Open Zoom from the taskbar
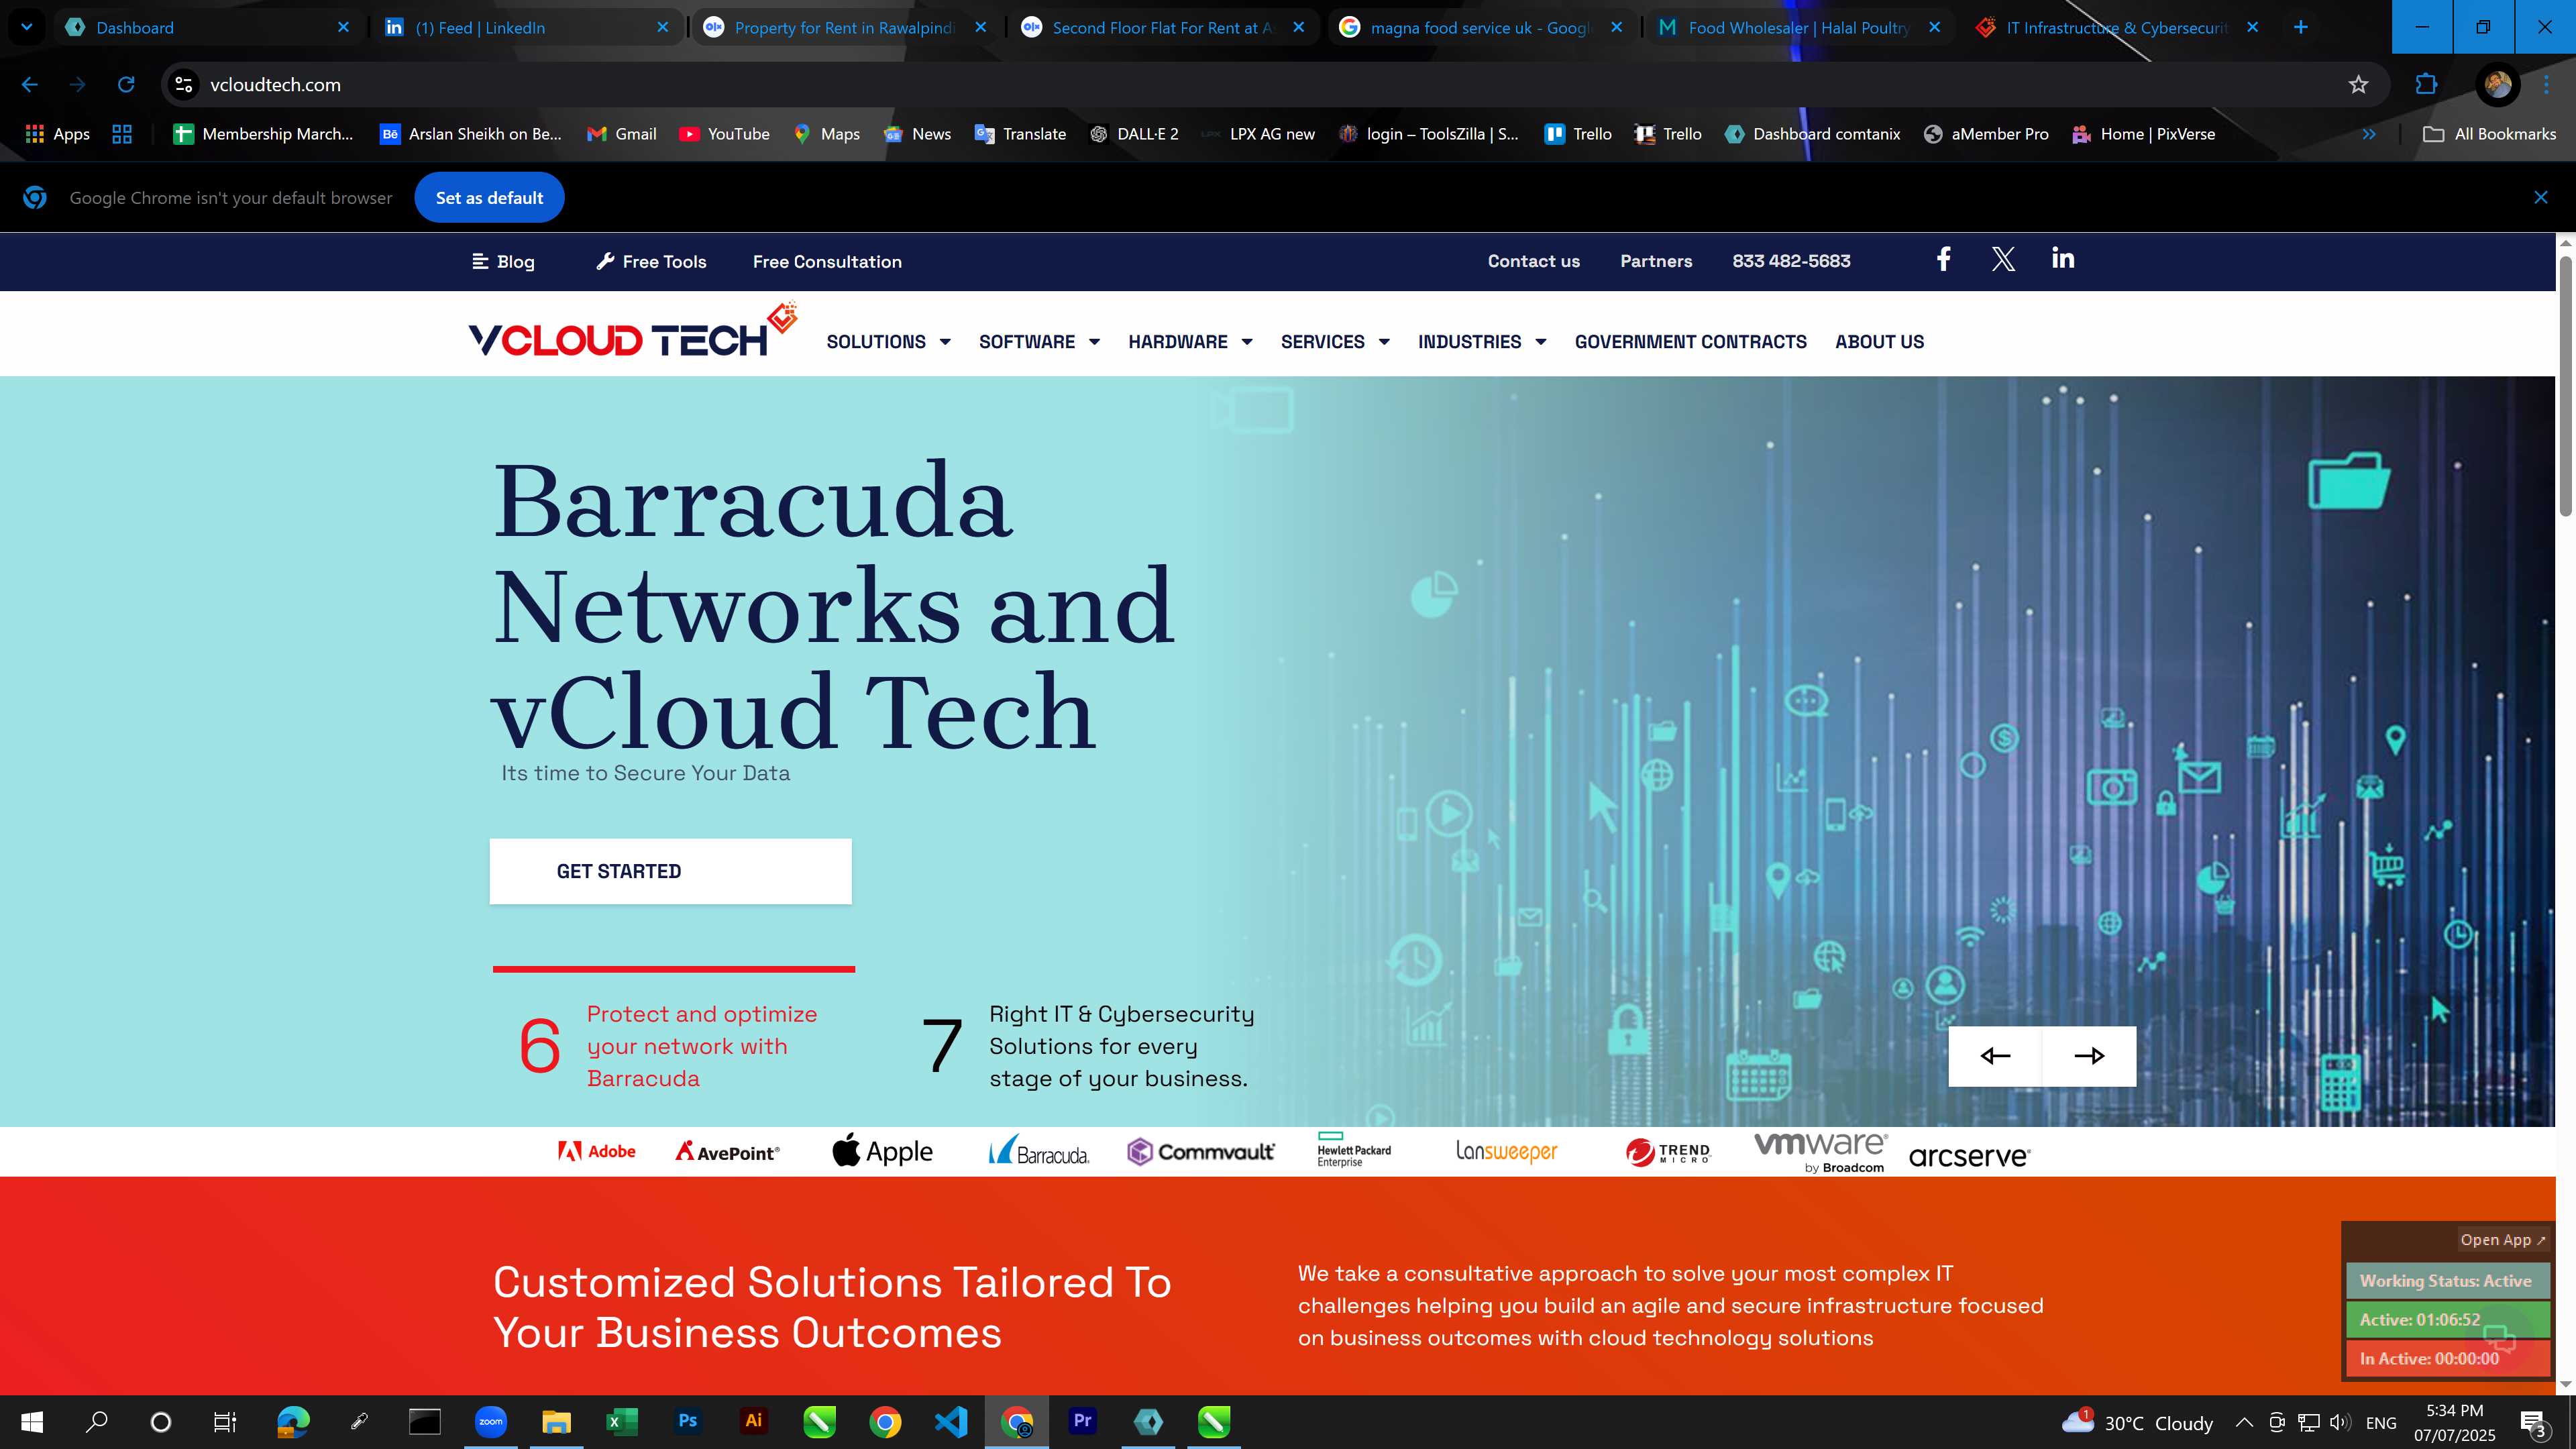2576x1449 pixels. coord(490,1421)
